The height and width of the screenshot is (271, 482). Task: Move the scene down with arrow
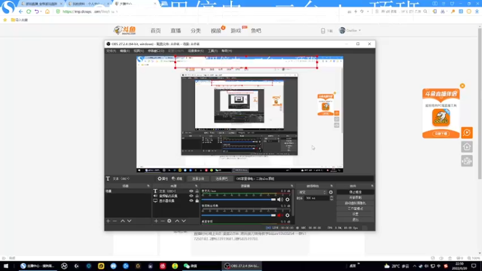(129, 221)
